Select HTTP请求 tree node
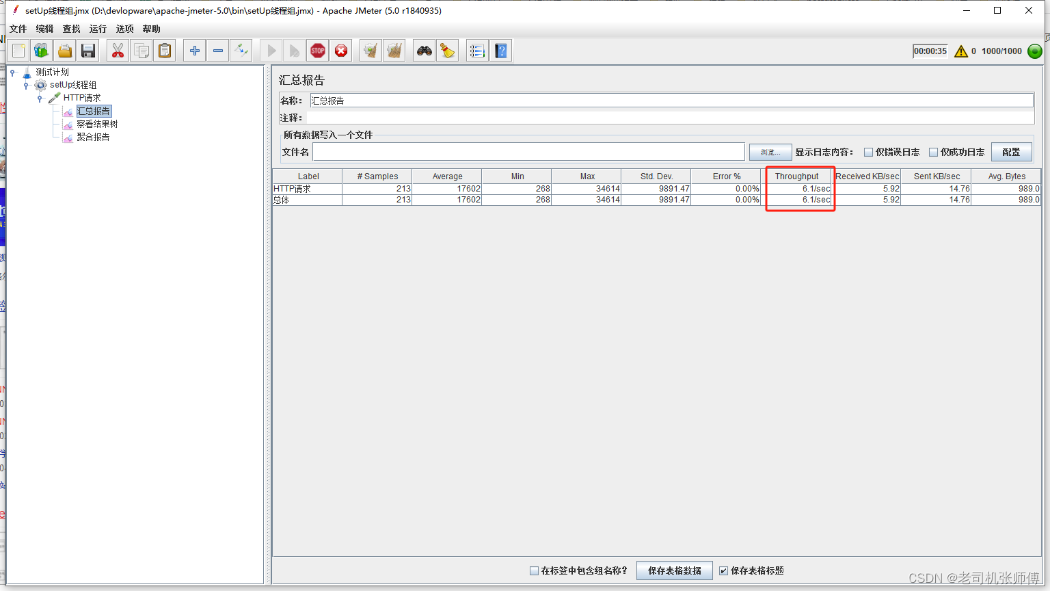Screen dimensions: 1050x591 point(82,98)
